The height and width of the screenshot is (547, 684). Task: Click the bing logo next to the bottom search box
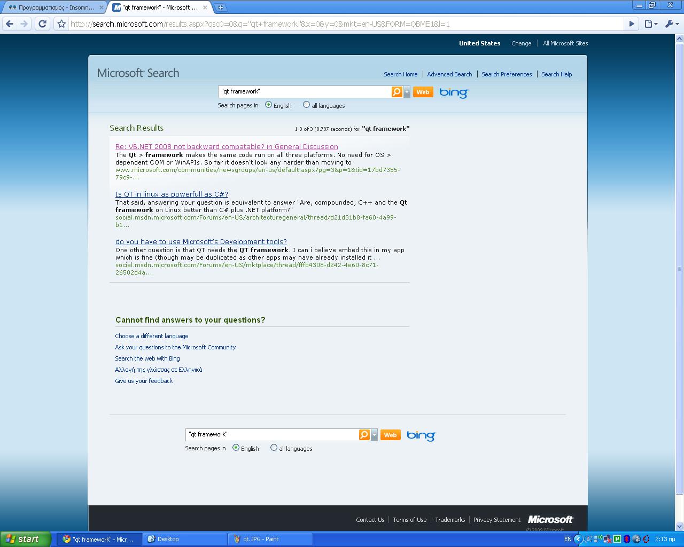[x=421, y=435]
